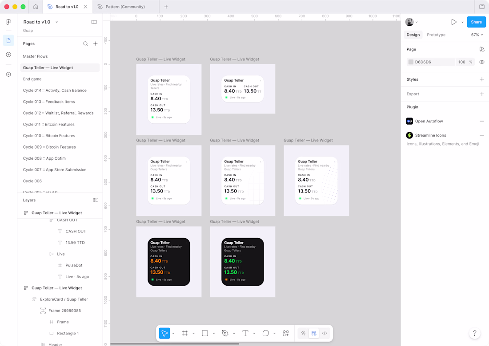Search pages with magnifier icon

[x=85, y=43]
